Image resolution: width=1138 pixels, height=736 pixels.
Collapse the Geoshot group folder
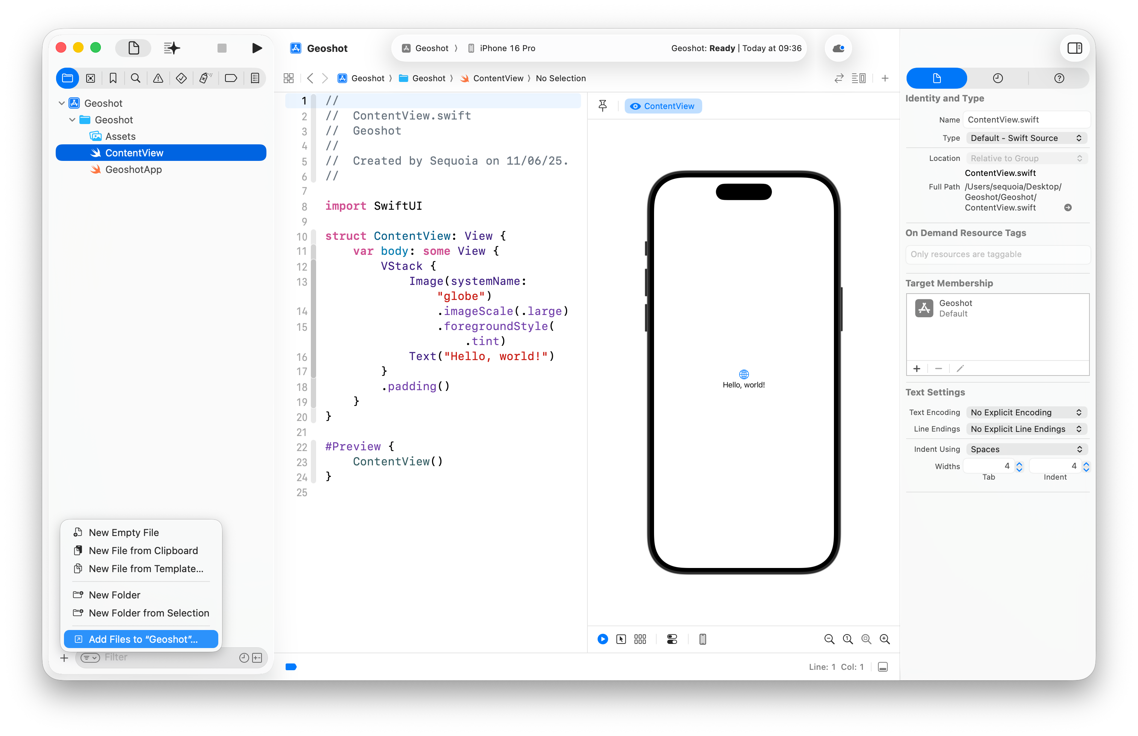pos(72,120)
